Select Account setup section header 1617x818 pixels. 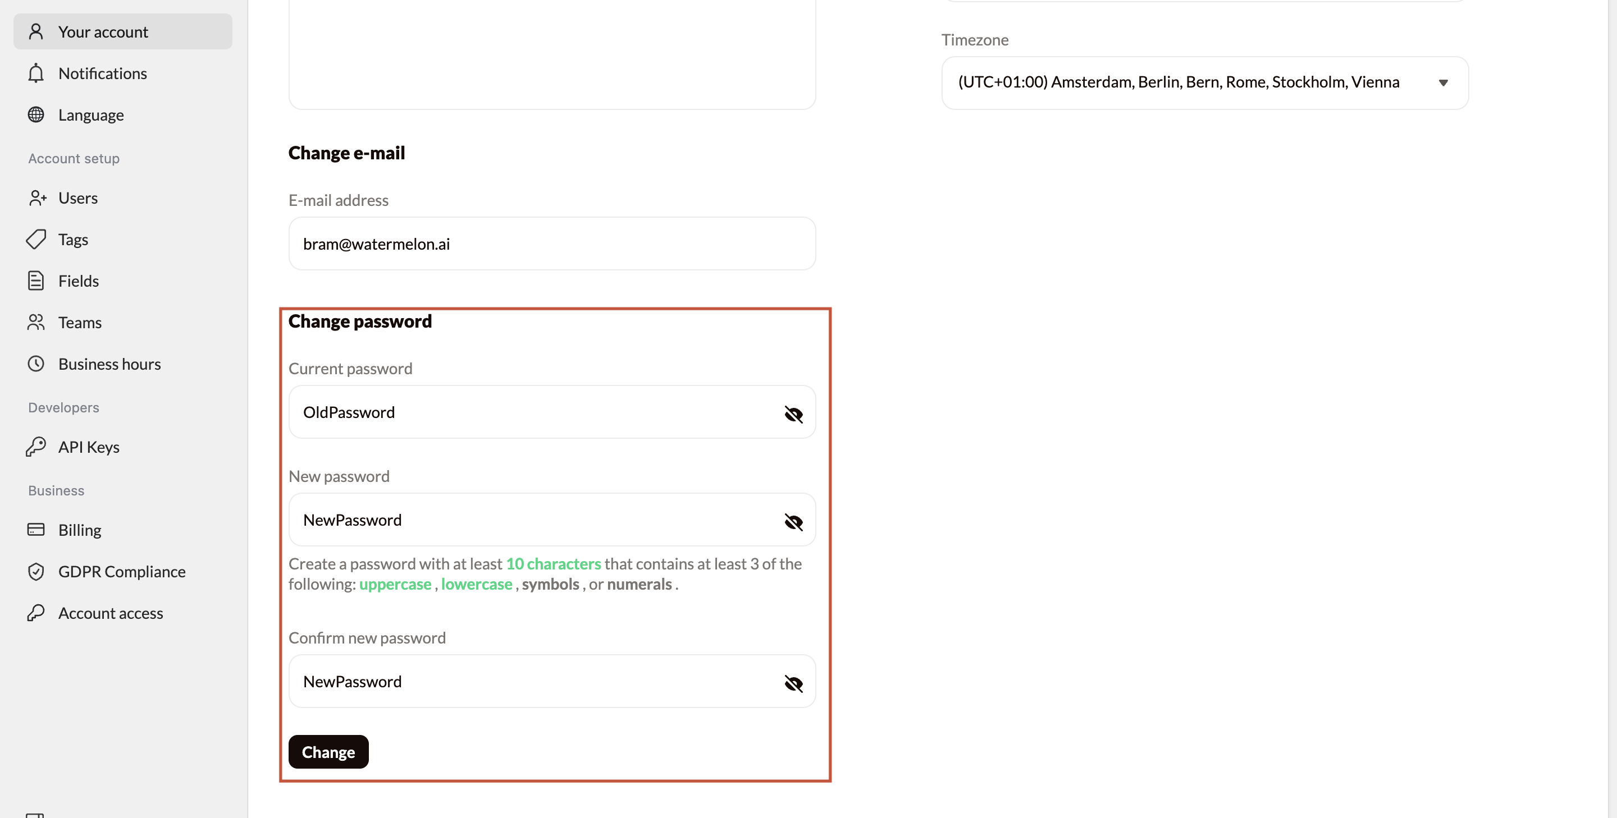click(x=73, y=158)
